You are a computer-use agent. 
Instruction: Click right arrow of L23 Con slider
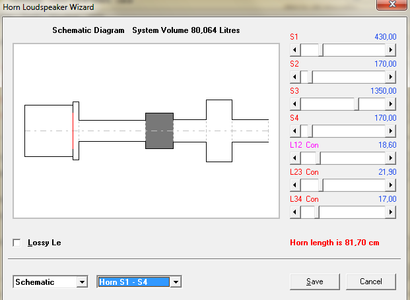pyautogui.click(x=390, y=185)
